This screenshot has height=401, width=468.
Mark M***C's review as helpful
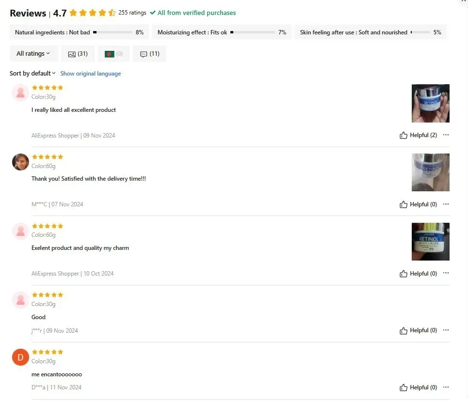click(418, 204)
